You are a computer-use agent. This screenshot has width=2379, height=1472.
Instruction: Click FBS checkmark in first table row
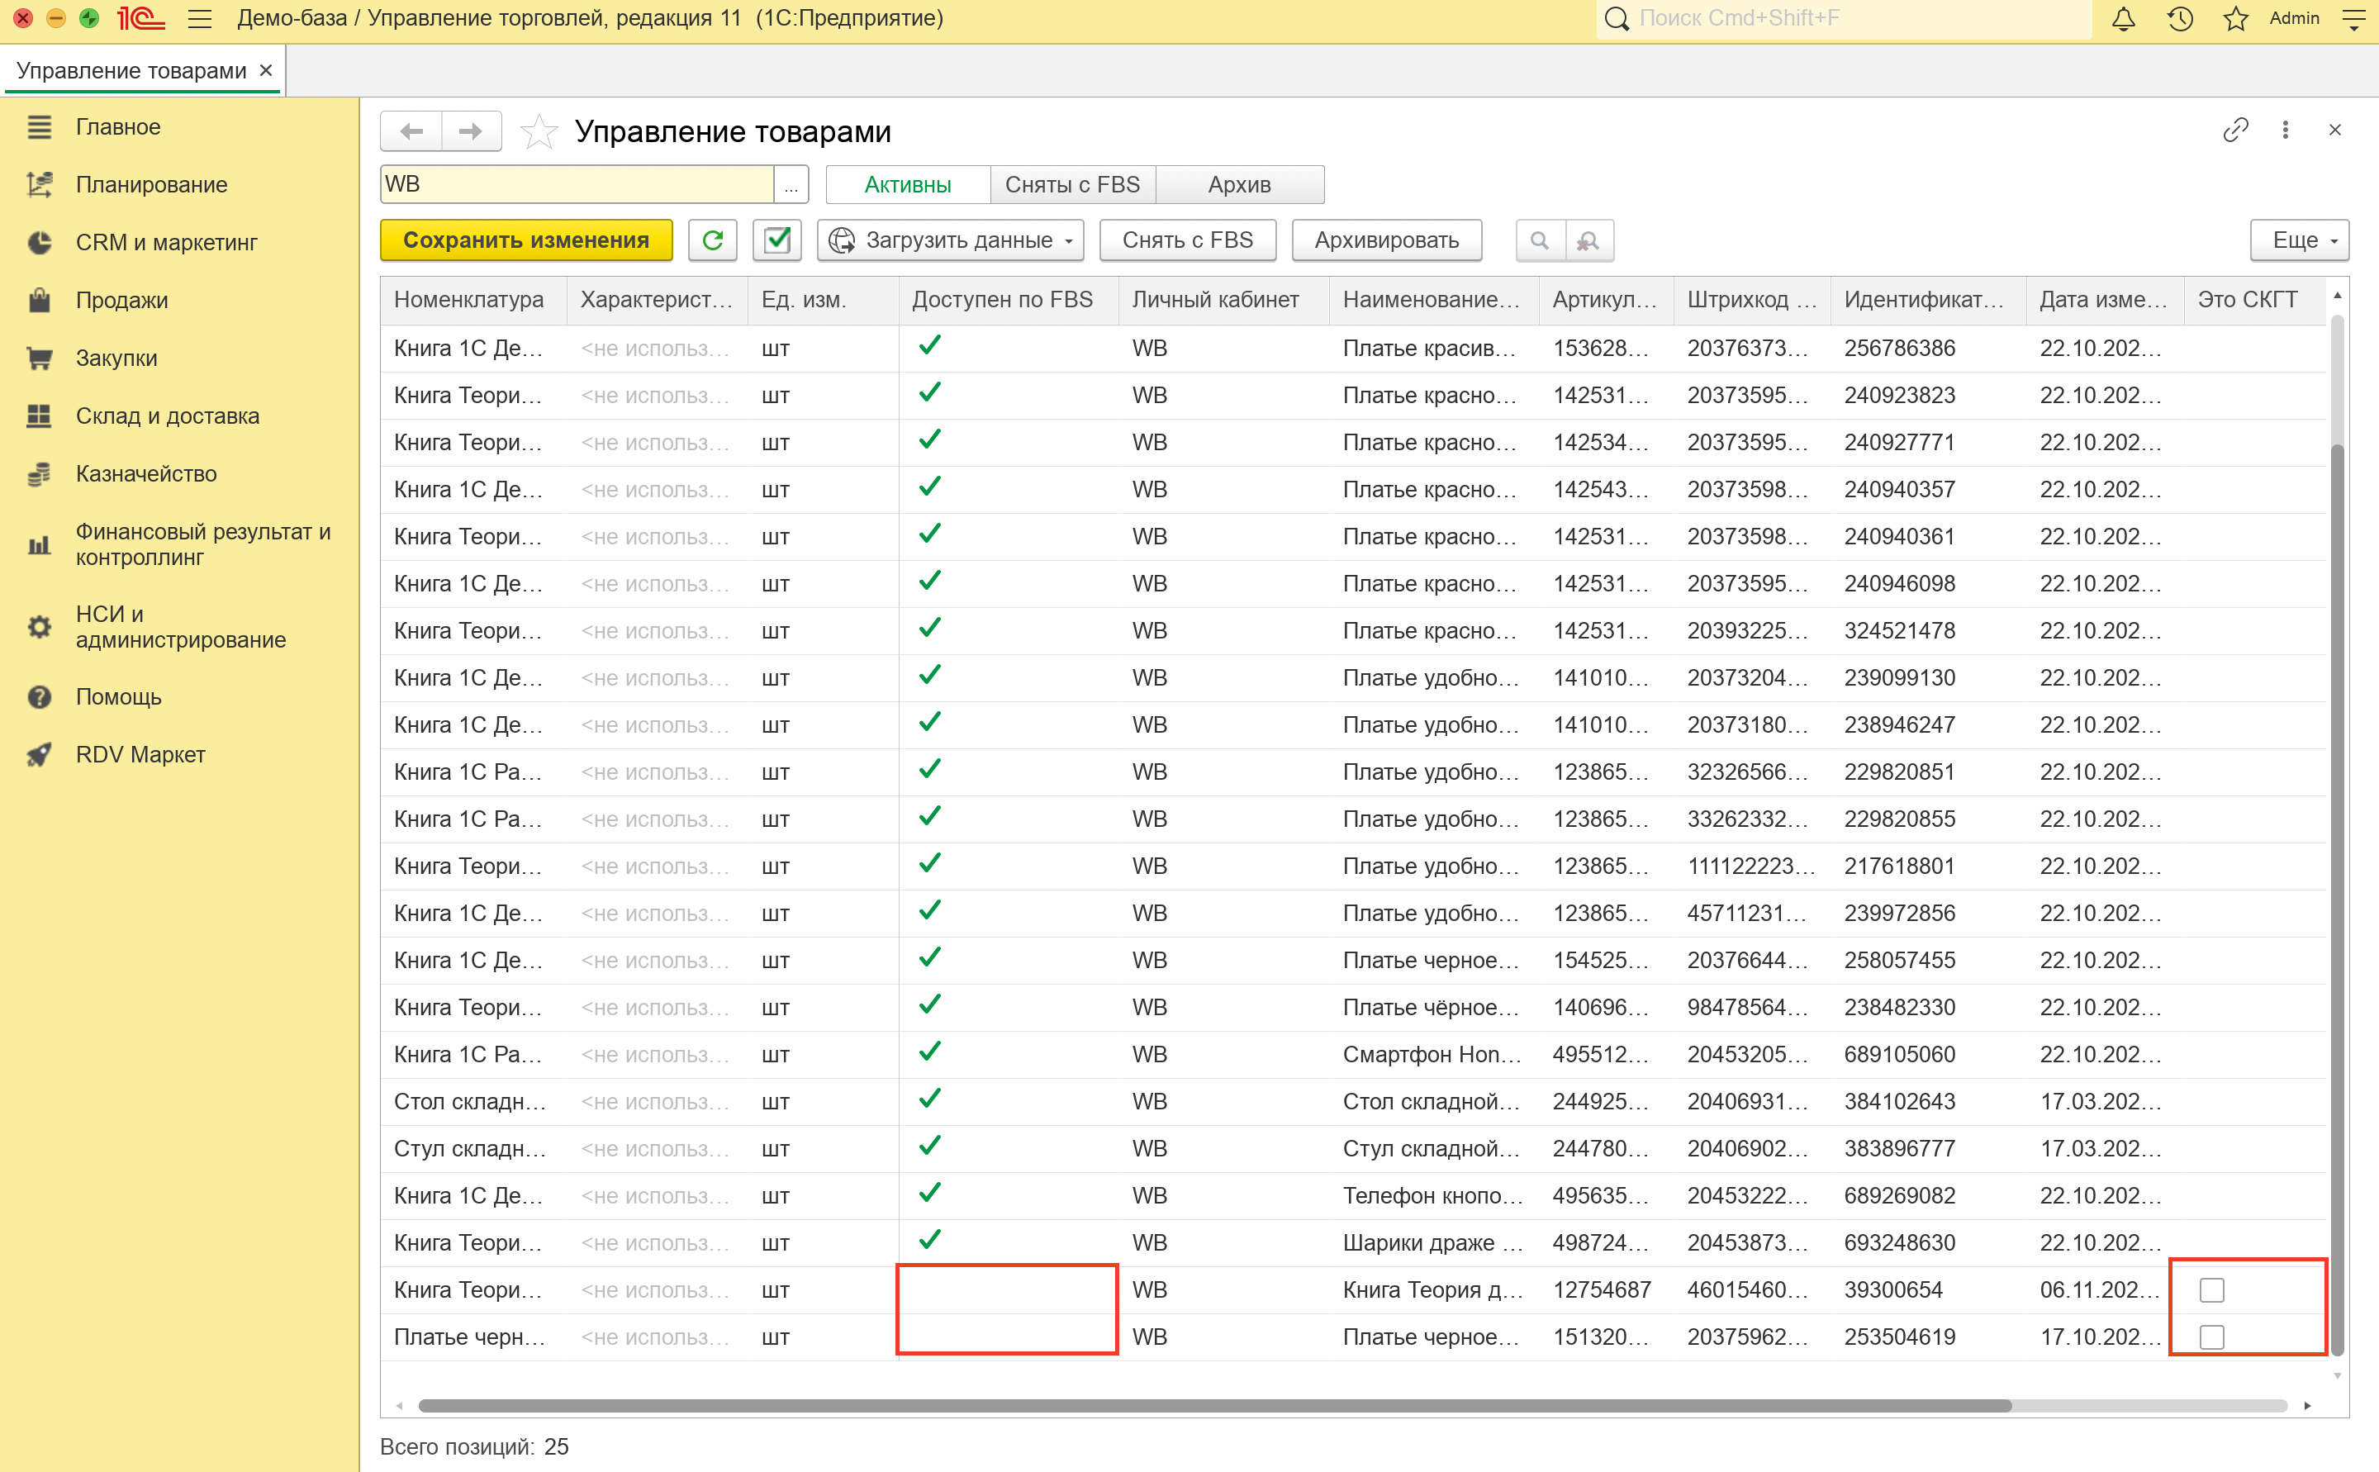(x=929, y=345)
